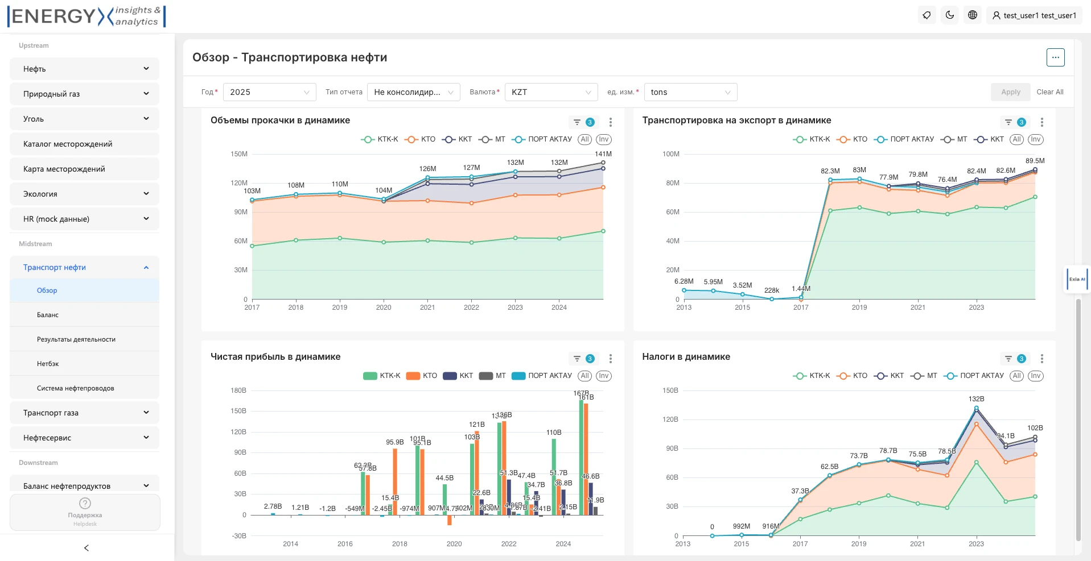Open the three-dot page options button
The width and height of the screenshot is (1091, 561).
pyautogui.click(x=1055, y=57)
